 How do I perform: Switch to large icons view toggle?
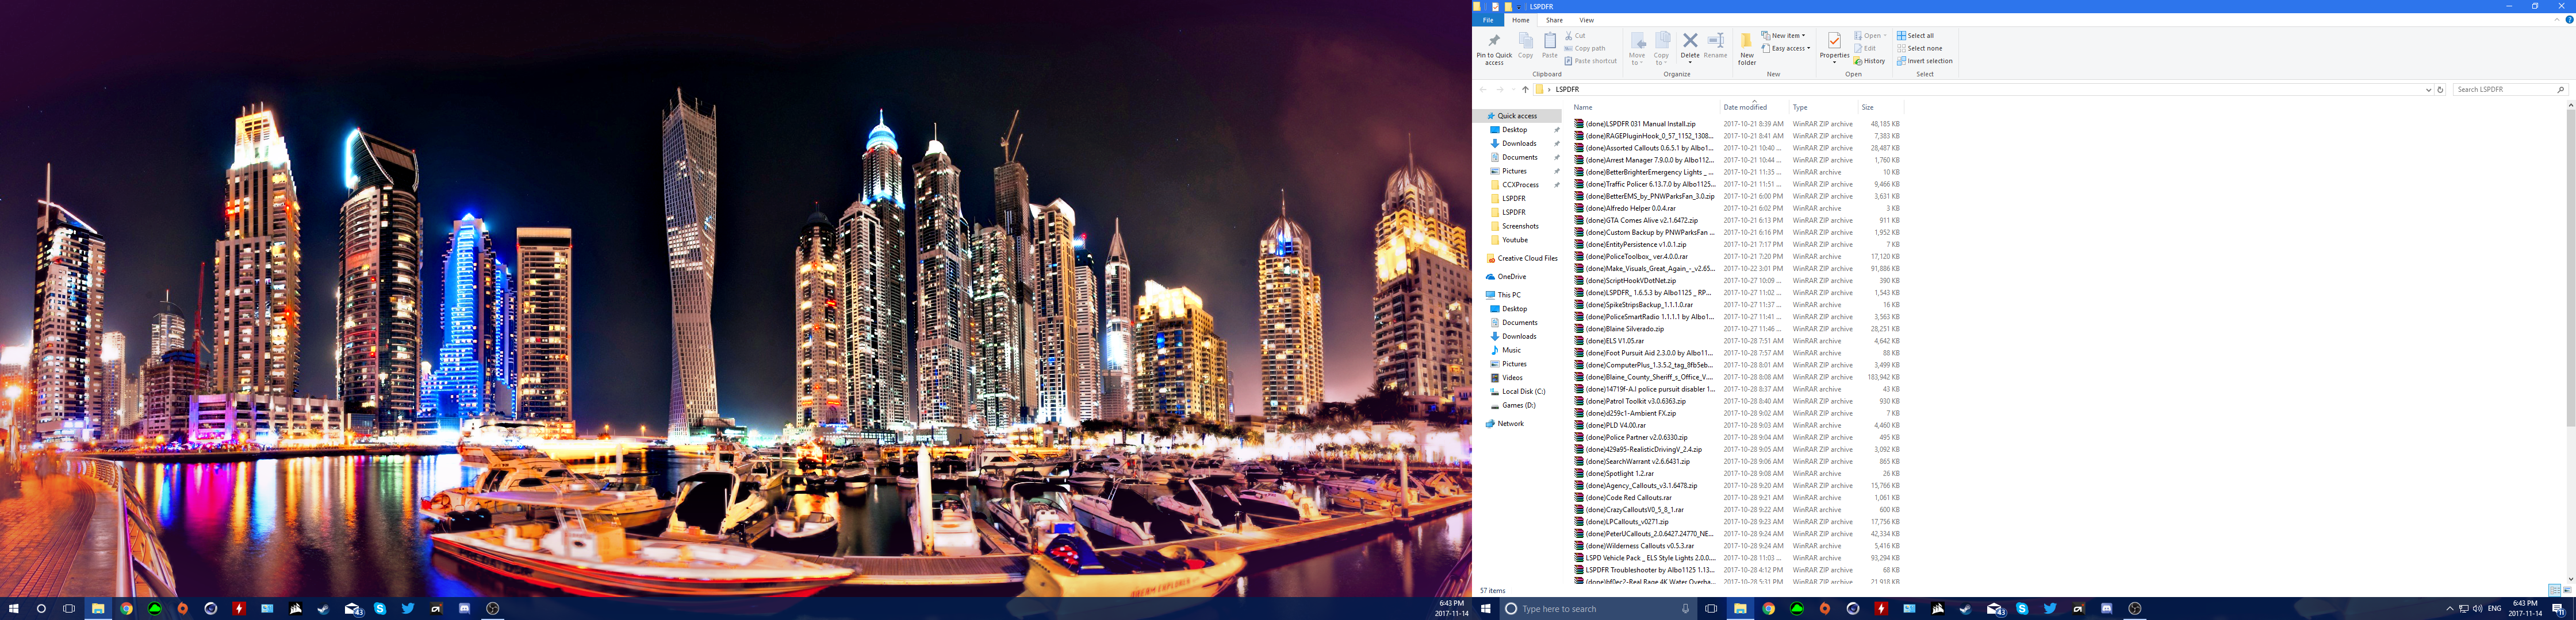coord(2567,590)
